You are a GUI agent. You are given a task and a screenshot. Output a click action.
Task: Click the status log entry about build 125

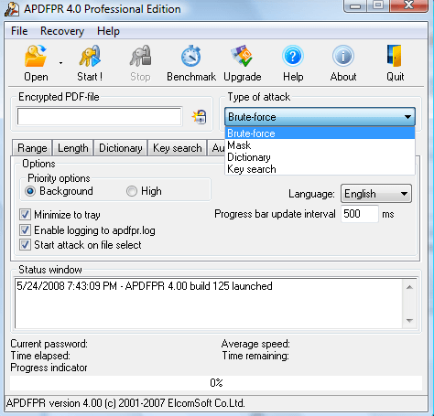145,286
